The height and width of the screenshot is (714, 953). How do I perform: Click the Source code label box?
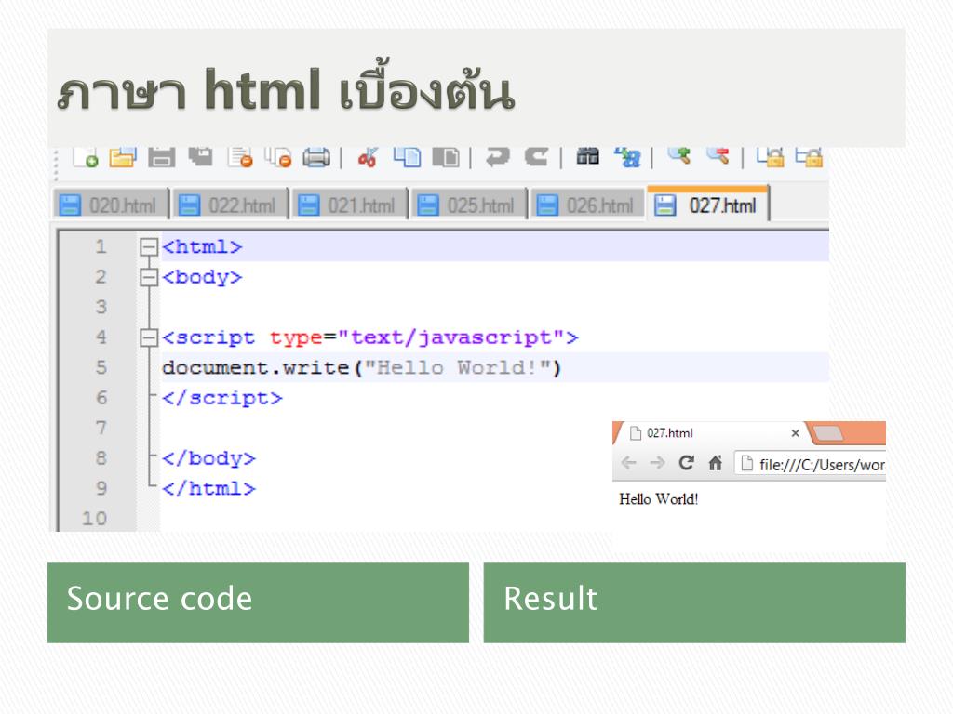click(258, 602)
